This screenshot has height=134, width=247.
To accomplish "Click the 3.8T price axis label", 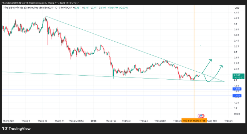I will click(236, 29).
